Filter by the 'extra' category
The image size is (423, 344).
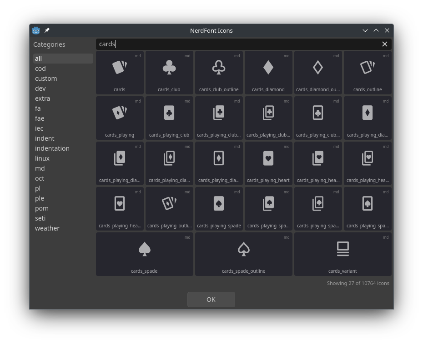click(63, 98)
